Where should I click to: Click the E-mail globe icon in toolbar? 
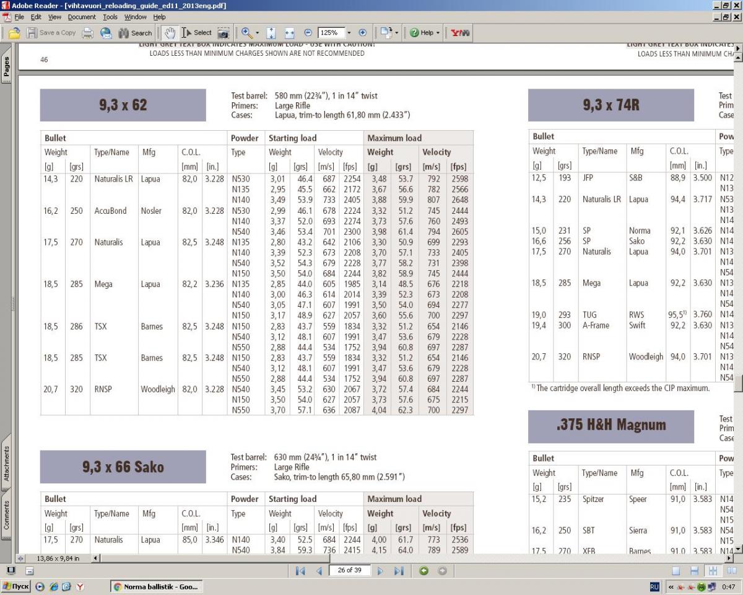[106, 33]
